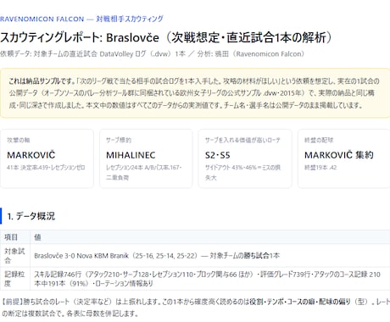Click the S2・S5 card heading
This screenshot has width=390, height=322.
[x=218, y=155]
